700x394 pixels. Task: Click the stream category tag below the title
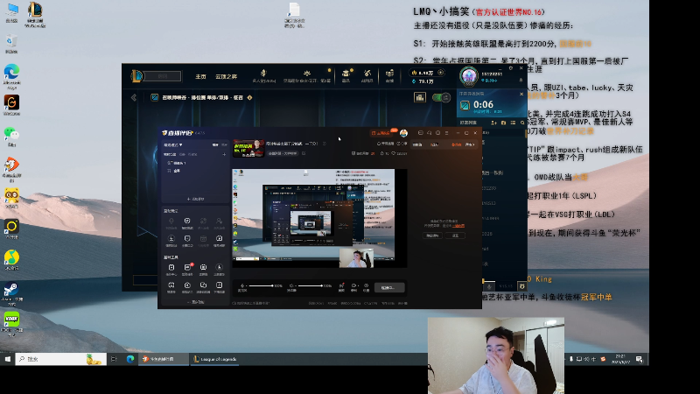coord(283,153)
